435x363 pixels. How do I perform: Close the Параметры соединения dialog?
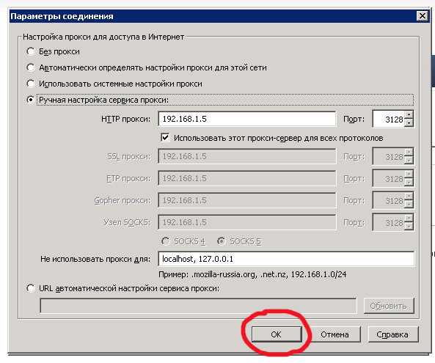tap(423, 16)
